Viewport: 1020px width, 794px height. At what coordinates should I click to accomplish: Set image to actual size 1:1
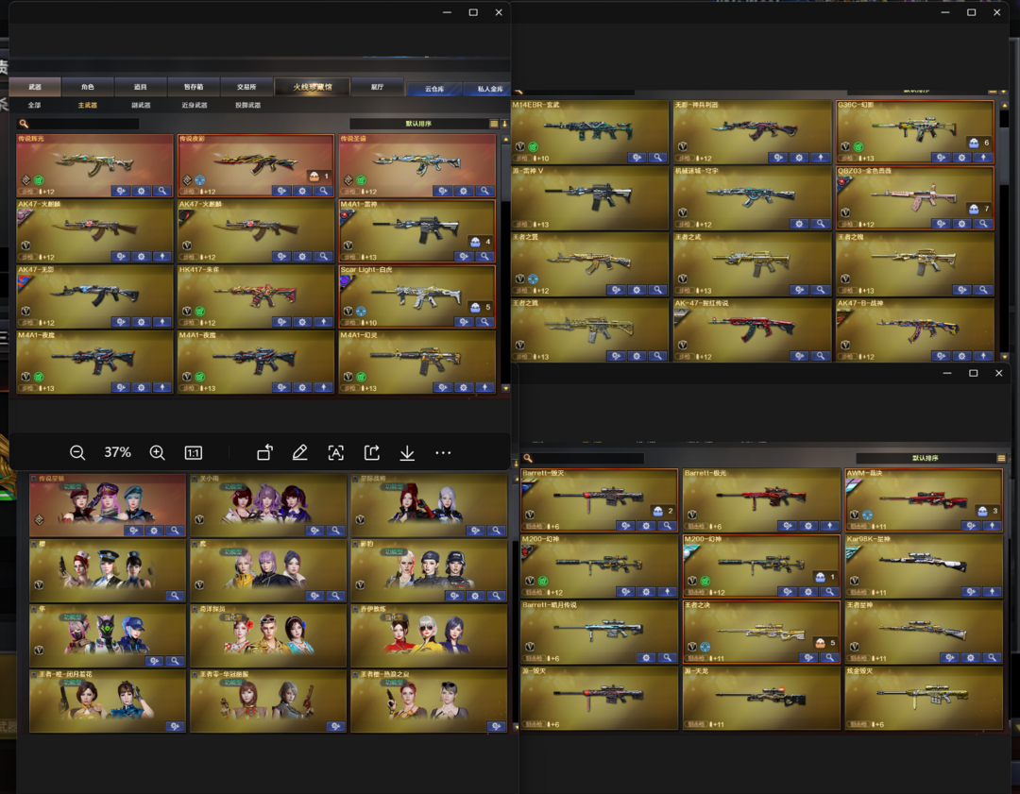coord(194,452)
